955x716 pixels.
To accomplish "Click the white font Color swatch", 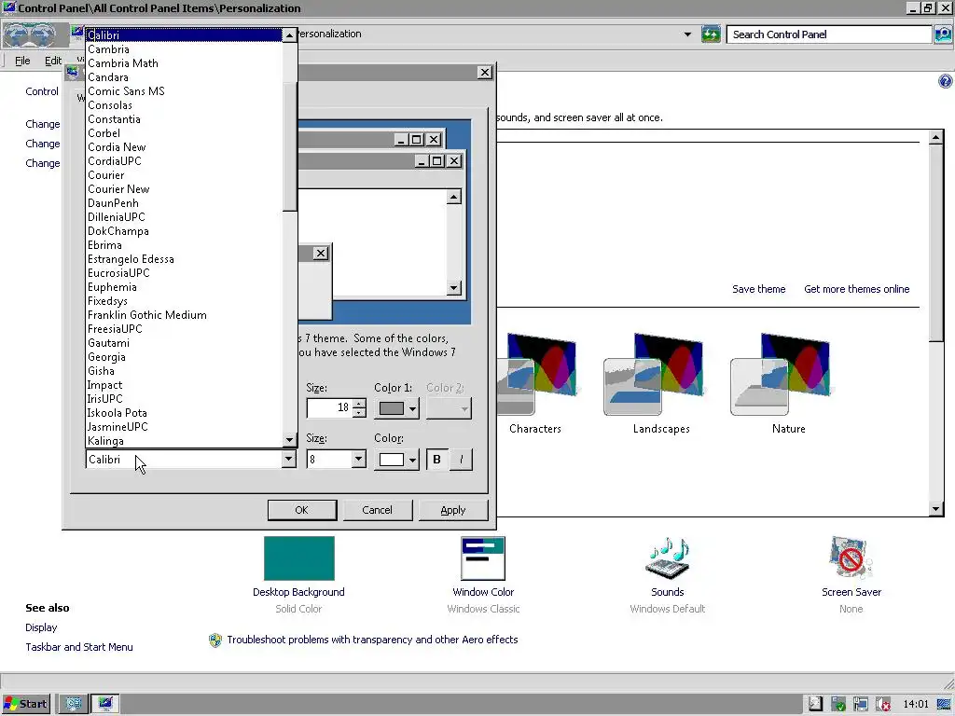I will (x=392, y=460).
